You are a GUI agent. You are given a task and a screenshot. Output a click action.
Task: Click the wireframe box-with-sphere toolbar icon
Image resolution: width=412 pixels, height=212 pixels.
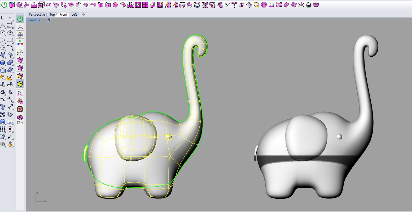pyautogui.click(x=41, y=4)
